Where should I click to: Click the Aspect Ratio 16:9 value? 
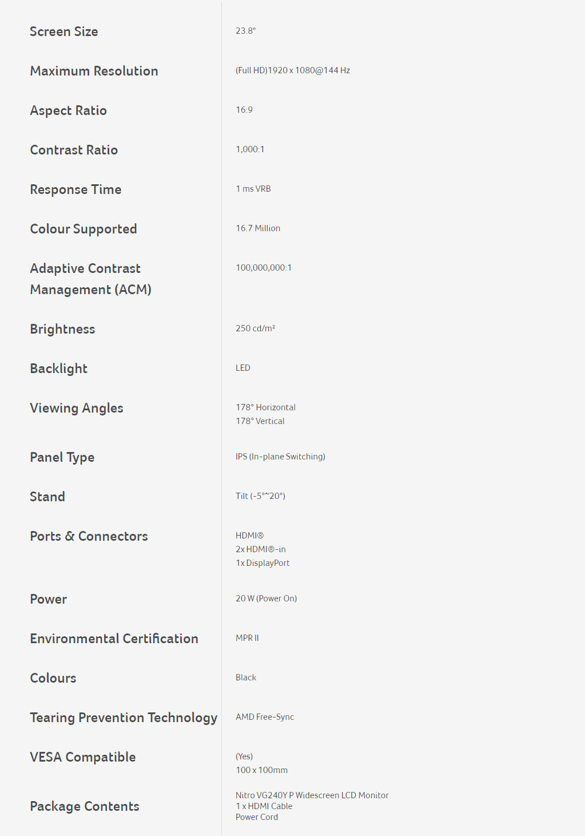(x=244, y=110)
